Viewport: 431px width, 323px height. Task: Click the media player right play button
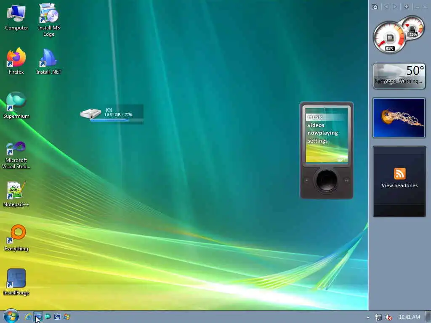[346, 180]
